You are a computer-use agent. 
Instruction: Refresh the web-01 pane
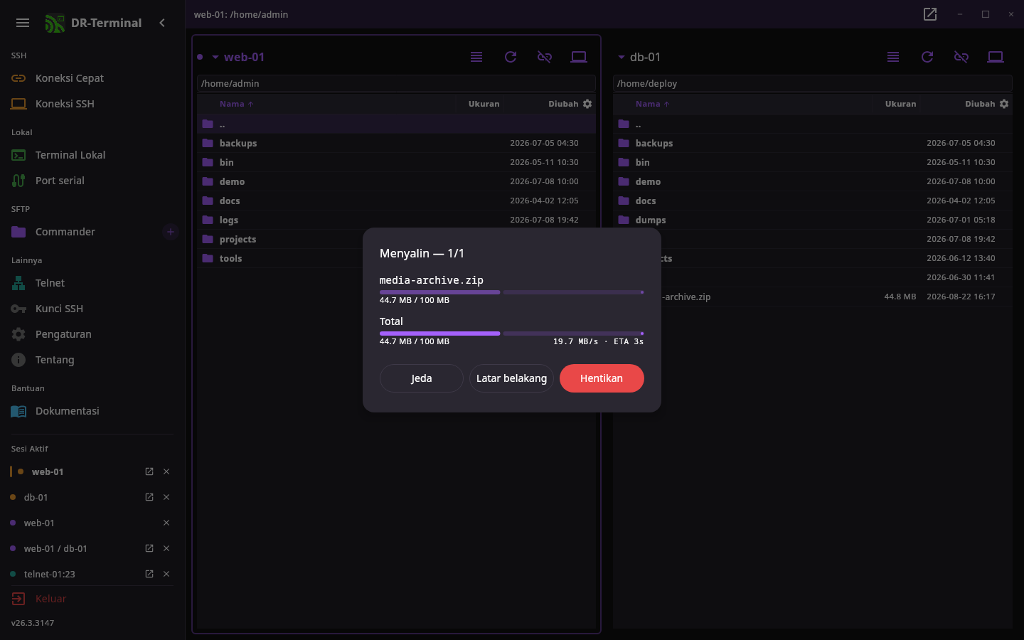point(511,57)
